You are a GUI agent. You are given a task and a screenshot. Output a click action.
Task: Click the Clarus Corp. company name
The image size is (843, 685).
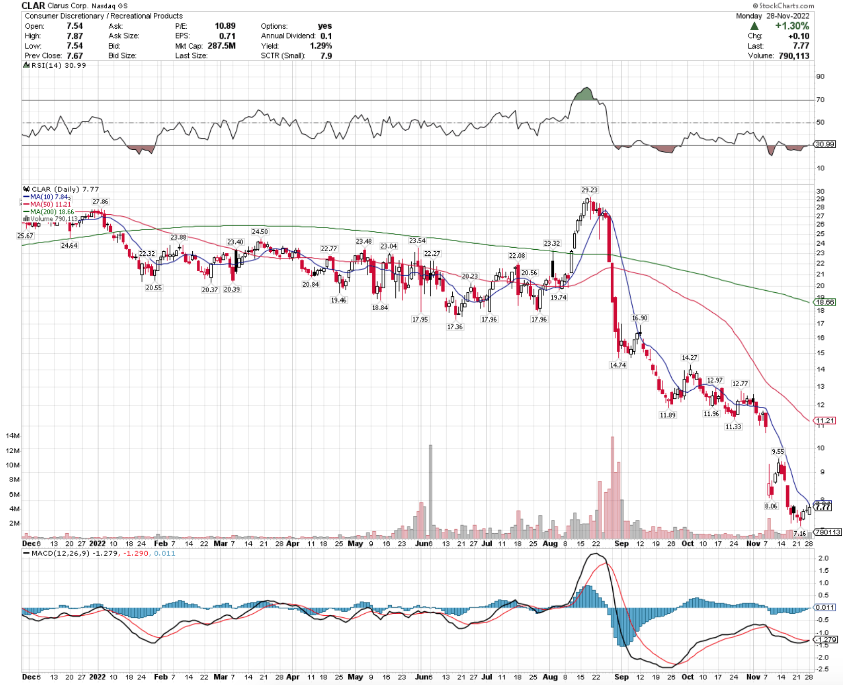(68, 6)
